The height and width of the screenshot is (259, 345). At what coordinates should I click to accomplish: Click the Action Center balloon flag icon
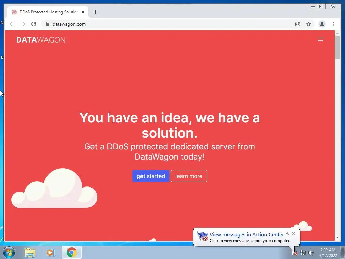202,236
